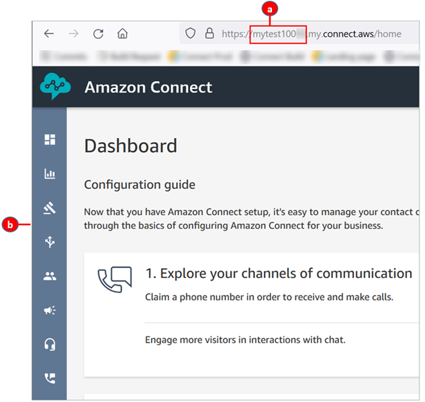Open the browser home page icon

click(x=122, y=33)
